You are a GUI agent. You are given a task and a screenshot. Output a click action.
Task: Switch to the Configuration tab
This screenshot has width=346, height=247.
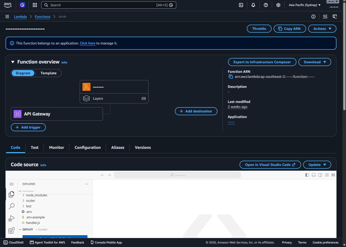tap(88, 148)
